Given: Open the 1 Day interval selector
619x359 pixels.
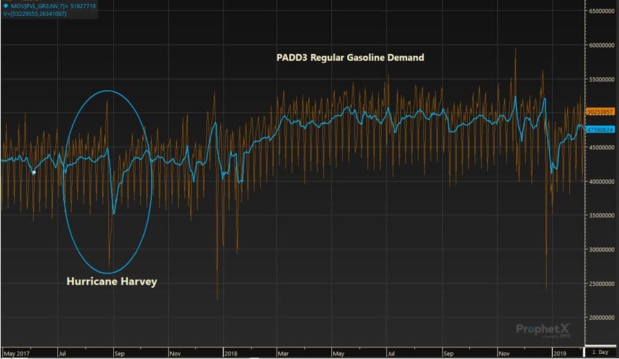Looking at the screenshot, I should coord(601,351).
